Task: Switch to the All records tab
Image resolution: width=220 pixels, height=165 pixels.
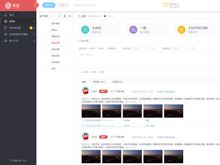Action: [x=84, y=82]
